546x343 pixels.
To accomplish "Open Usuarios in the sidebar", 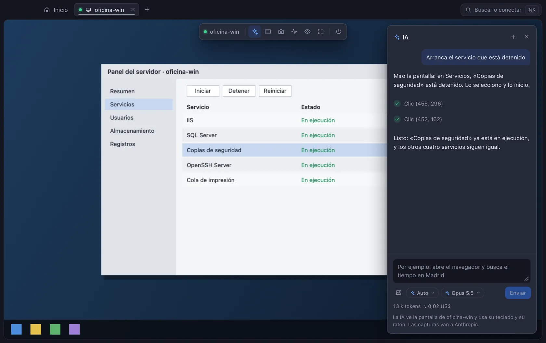I will (139, 117).
